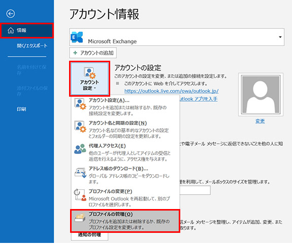Click the person-gear icon in アカウント設定 button
This screenshot has width=292, height=248.
(x=89, y=73)
